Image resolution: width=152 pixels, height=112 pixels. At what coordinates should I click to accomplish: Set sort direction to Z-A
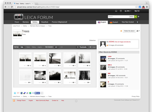pyautogui.click(x=62, y=47)
